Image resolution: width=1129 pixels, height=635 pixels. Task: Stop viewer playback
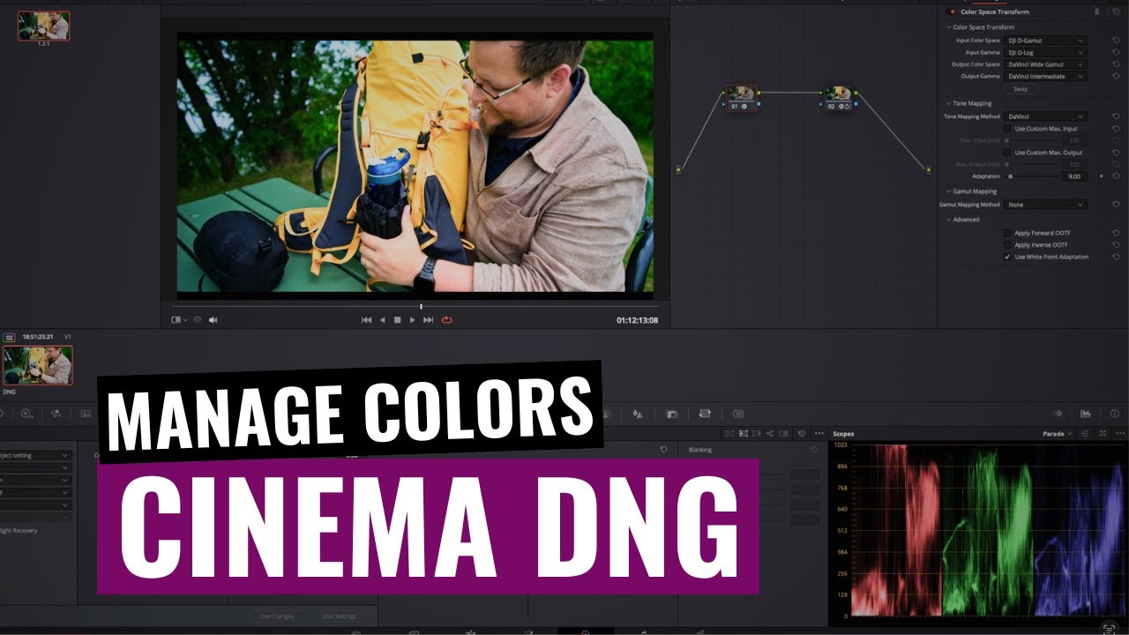(397, 320)
